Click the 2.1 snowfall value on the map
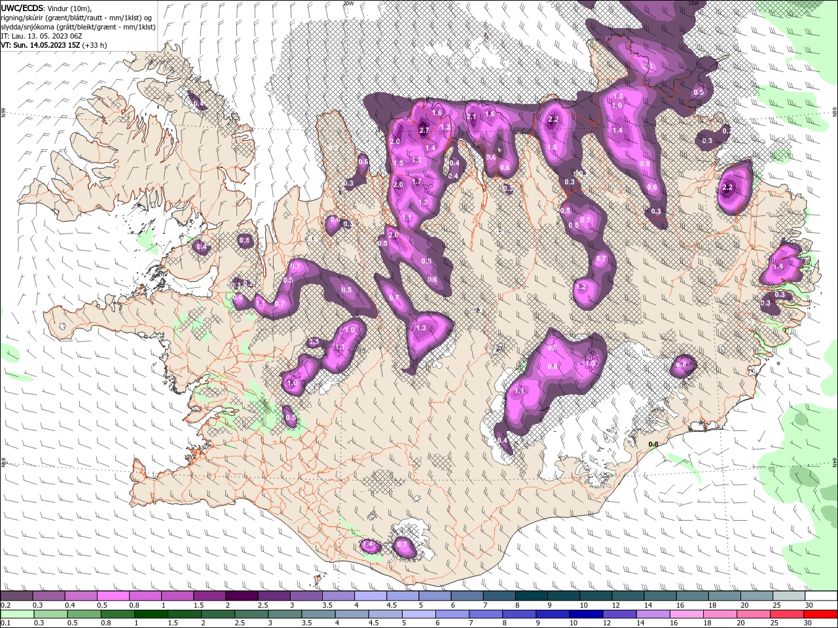838x628 pixels. click(471, 116)
